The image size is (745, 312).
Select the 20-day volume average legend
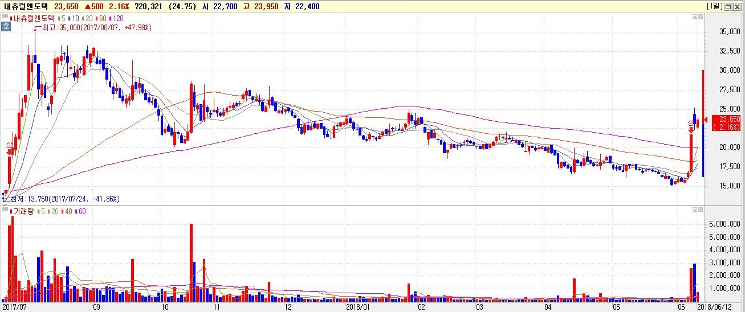[x=54, y=211]
